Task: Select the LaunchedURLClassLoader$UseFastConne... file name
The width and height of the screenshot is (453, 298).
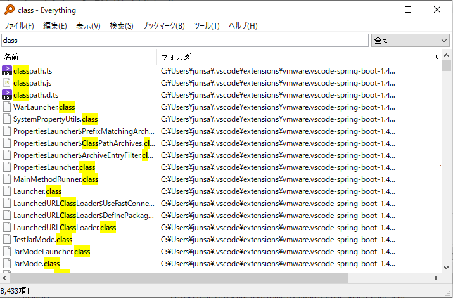Action: point(84,204)
